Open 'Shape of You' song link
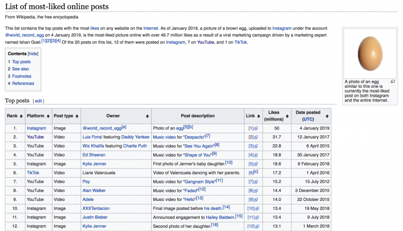This screenshot has width=403, height=231. click(198, 155)
